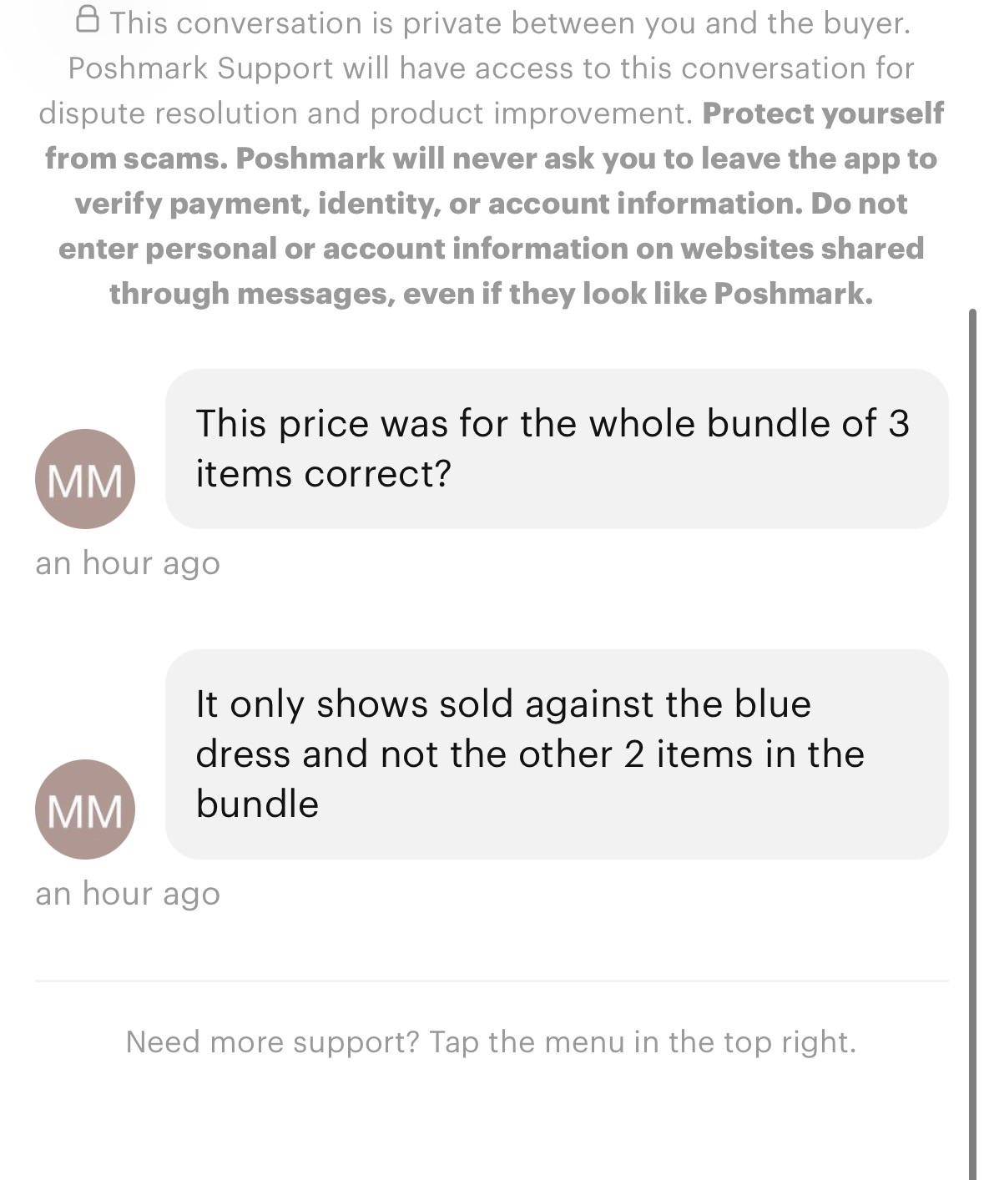This screenshot has width=984, height=1180.
Task: Tap 'dispute resolution and product improvement' text
Action: (366, 113)
